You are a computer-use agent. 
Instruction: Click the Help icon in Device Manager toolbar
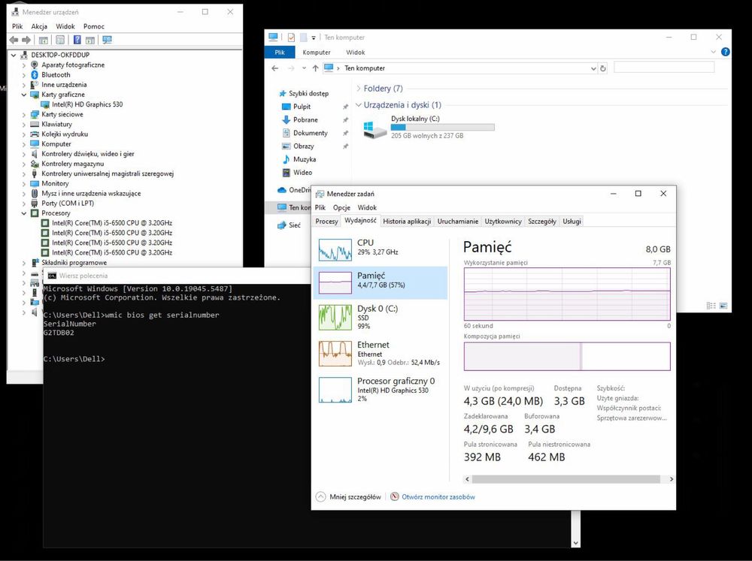pos(77,41)
